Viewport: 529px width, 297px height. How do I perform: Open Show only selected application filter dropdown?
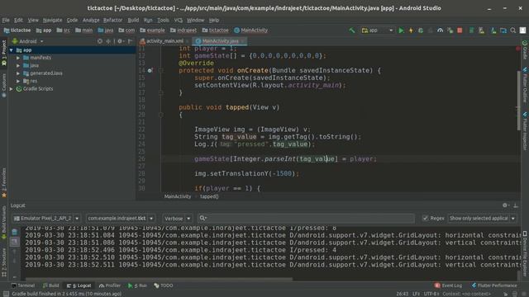coord(482,218)
